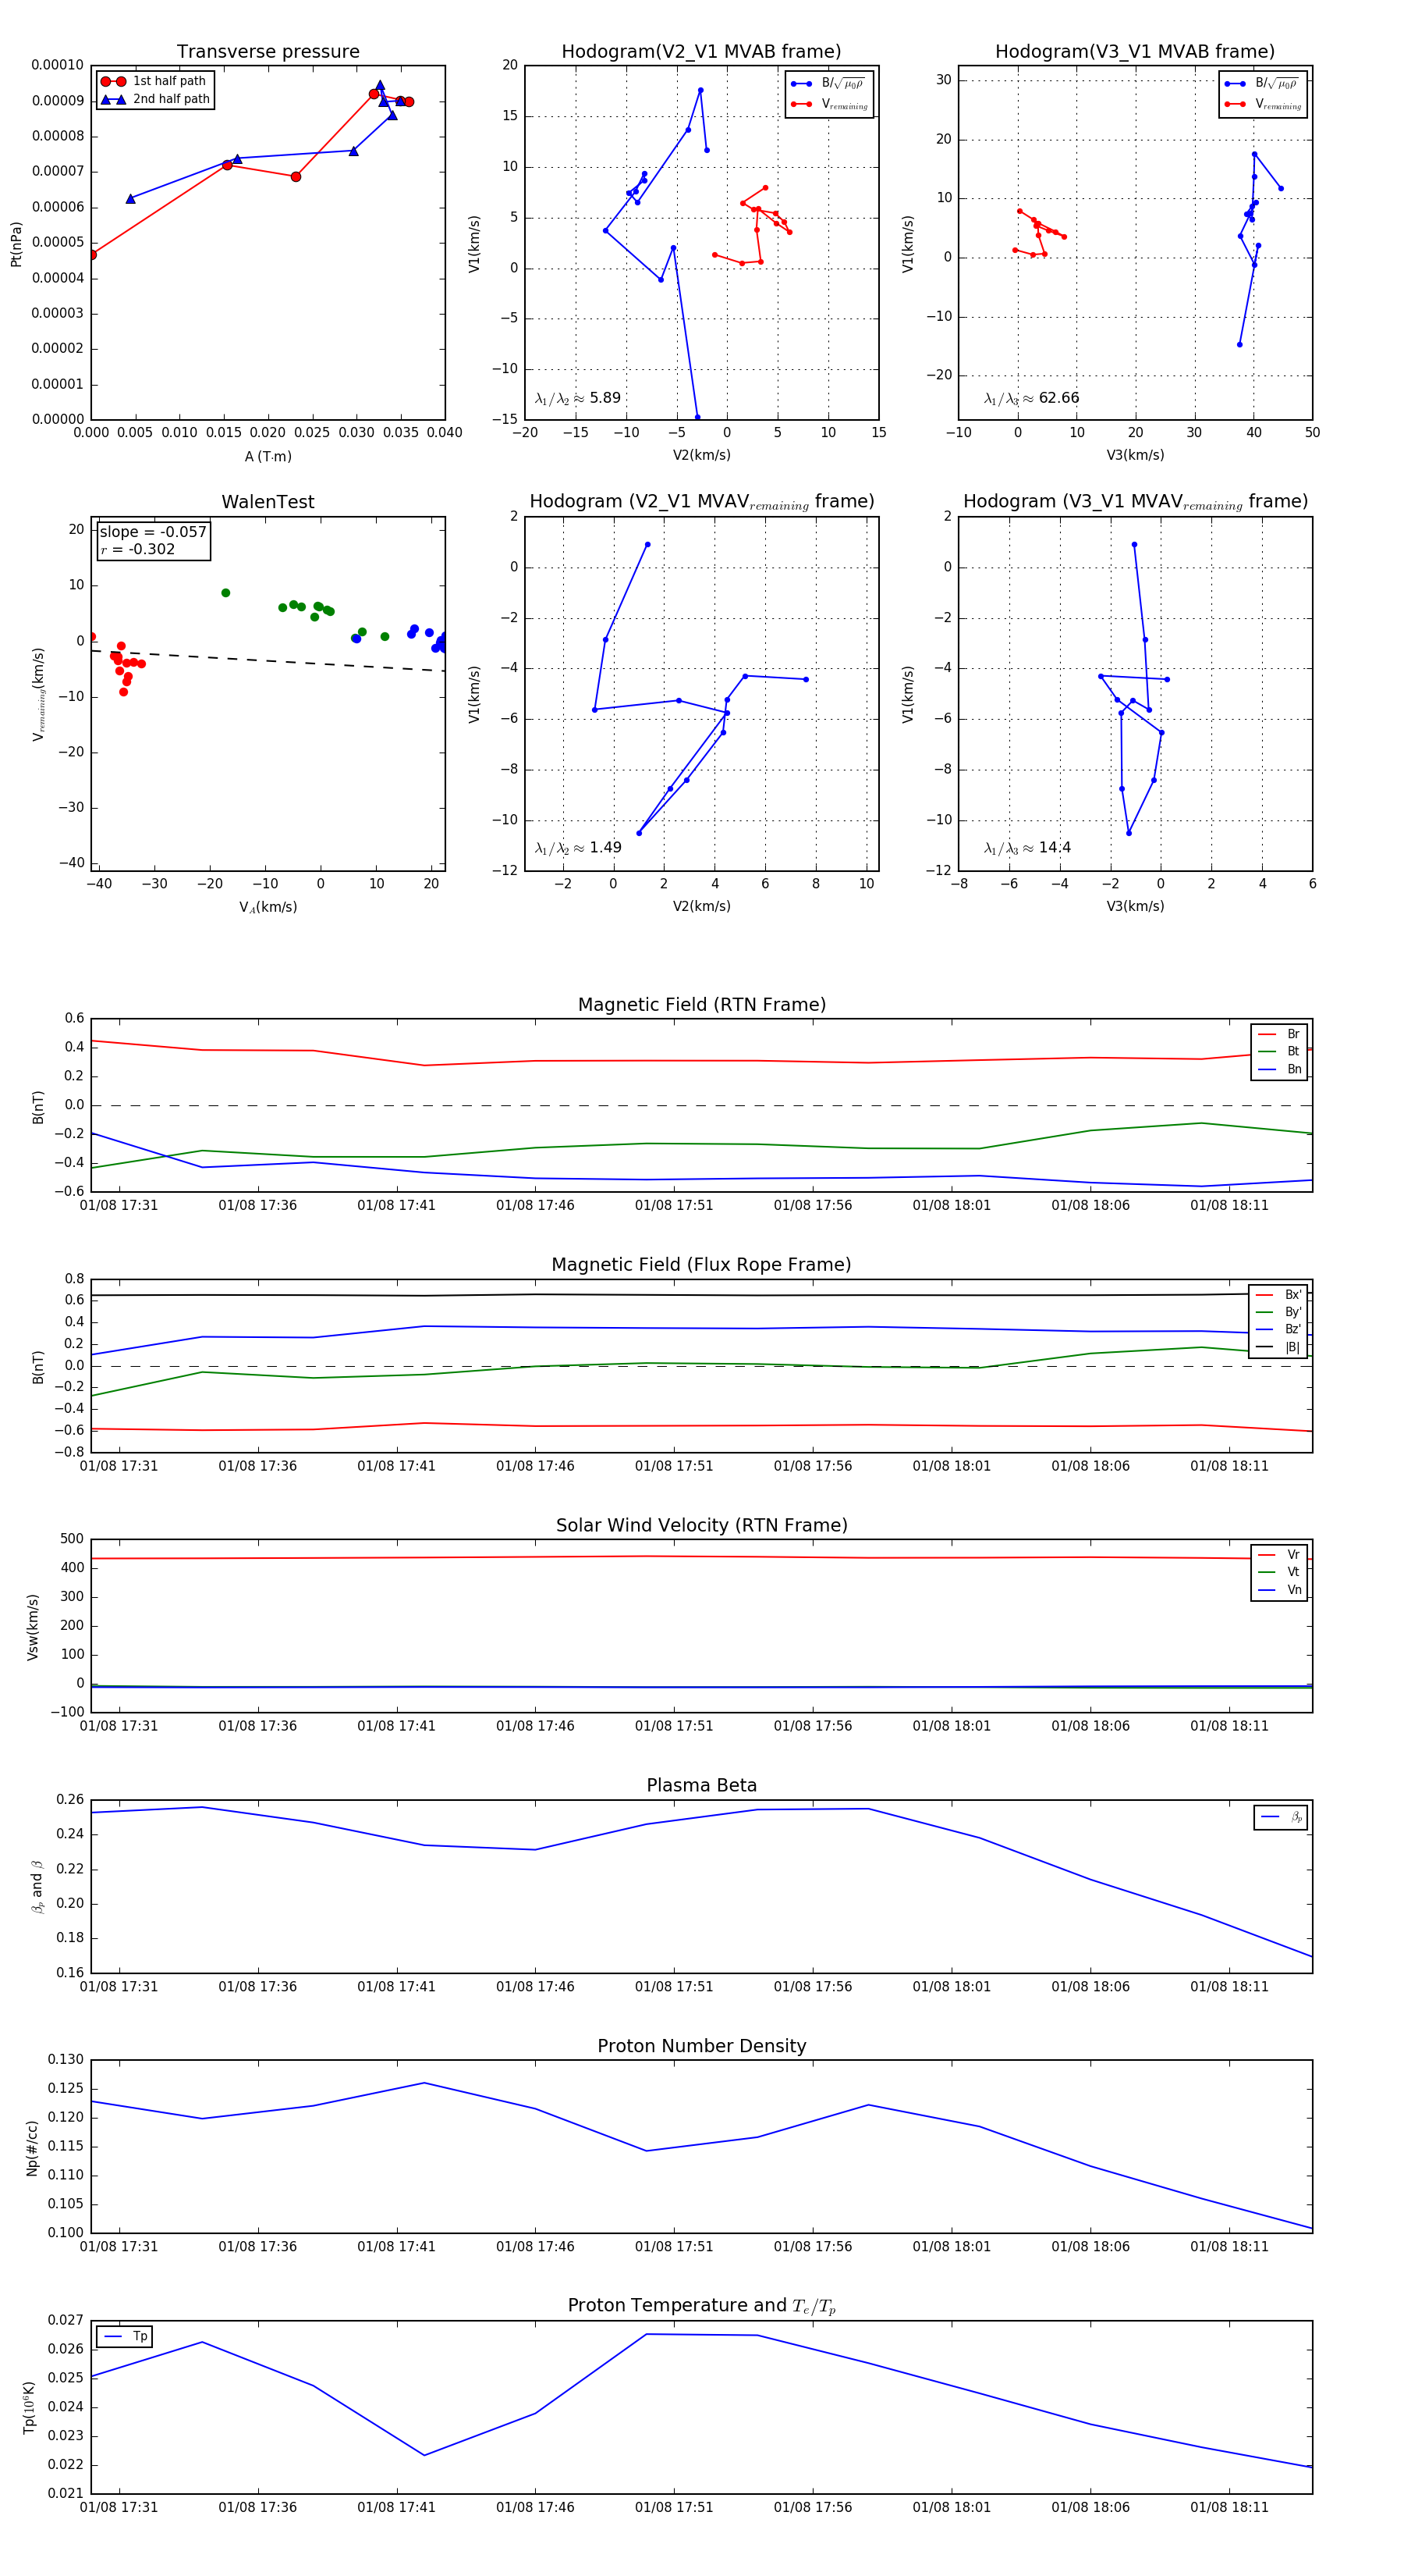This screenshot has width=1404, height=2576.
Task: Select the |B| legend entry in Flux Rope plot
Action: pos(1278,1347)
